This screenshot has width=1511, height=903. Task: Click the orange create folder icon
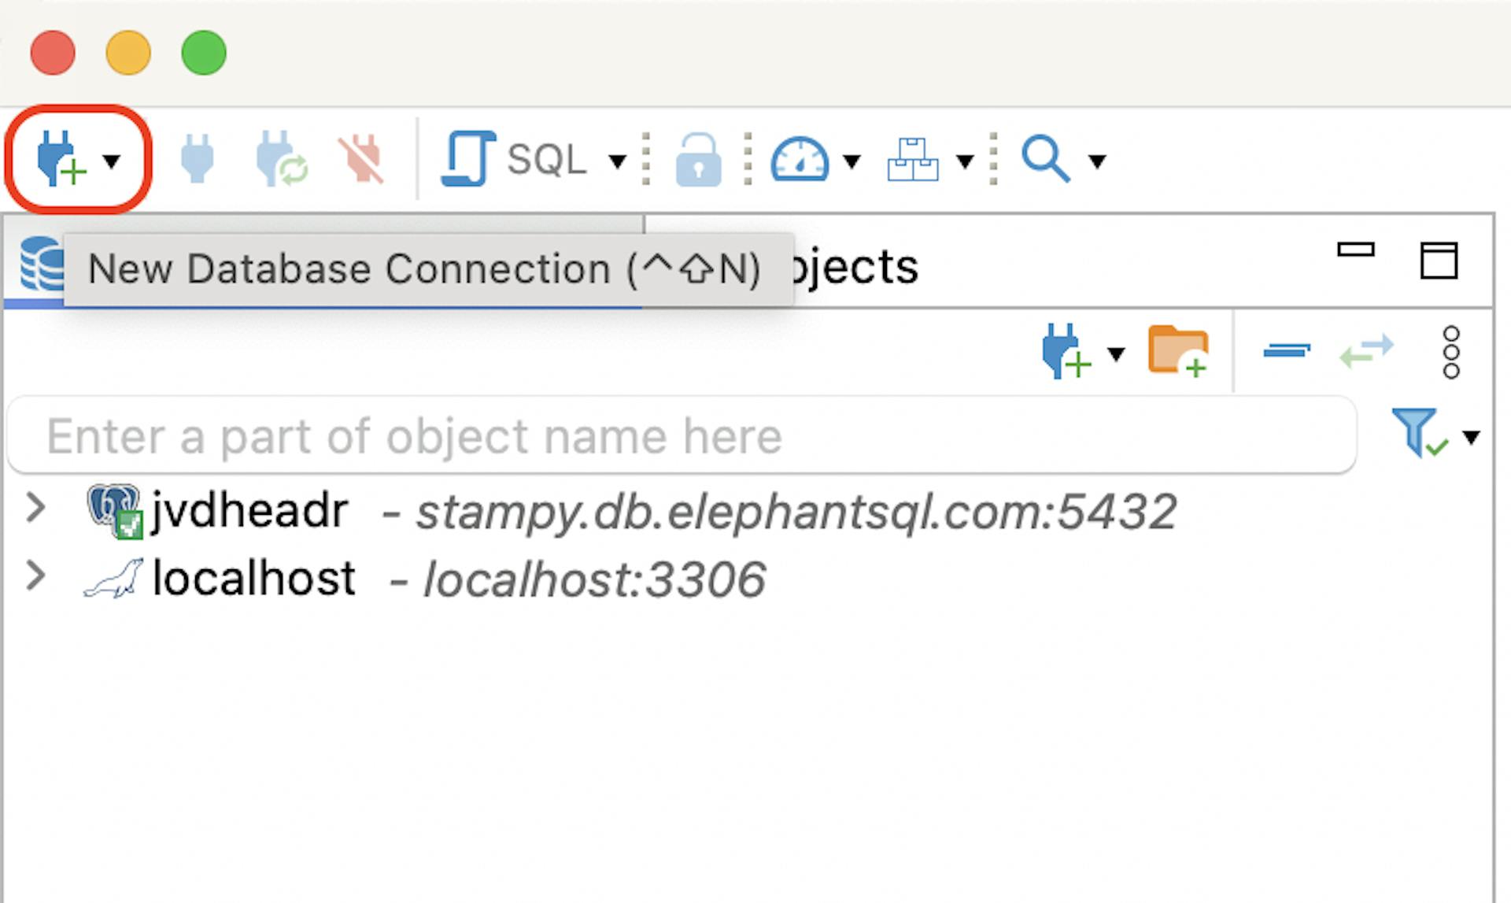pyautogui.click(x=1178, y=351)
